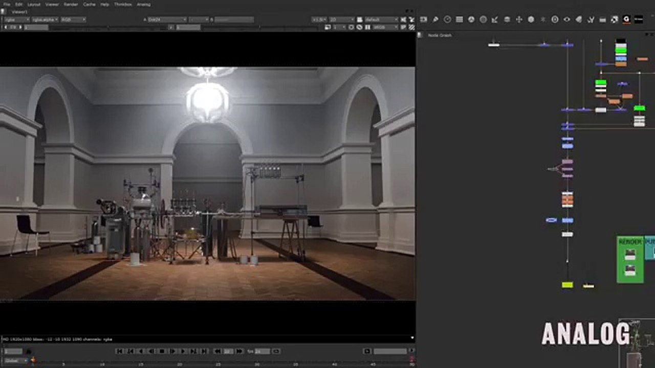Image resolution: width=655 pixels, height=368 pixels.
Task: Open the Deep nodes toolbar icon
Action: (555, 19)
